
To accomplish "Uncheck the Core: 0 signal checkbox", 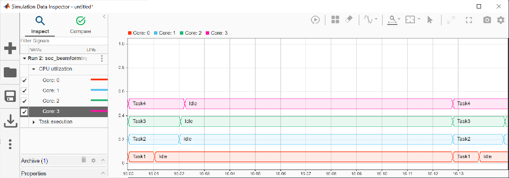I will click(x=24, y=80).
